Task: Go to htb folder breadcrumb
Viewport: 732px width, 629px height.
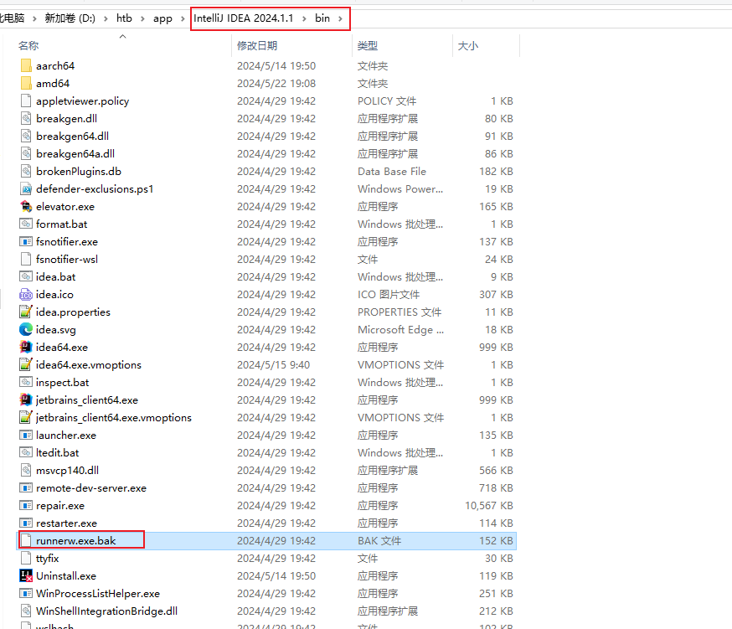Action: [124, 18]
